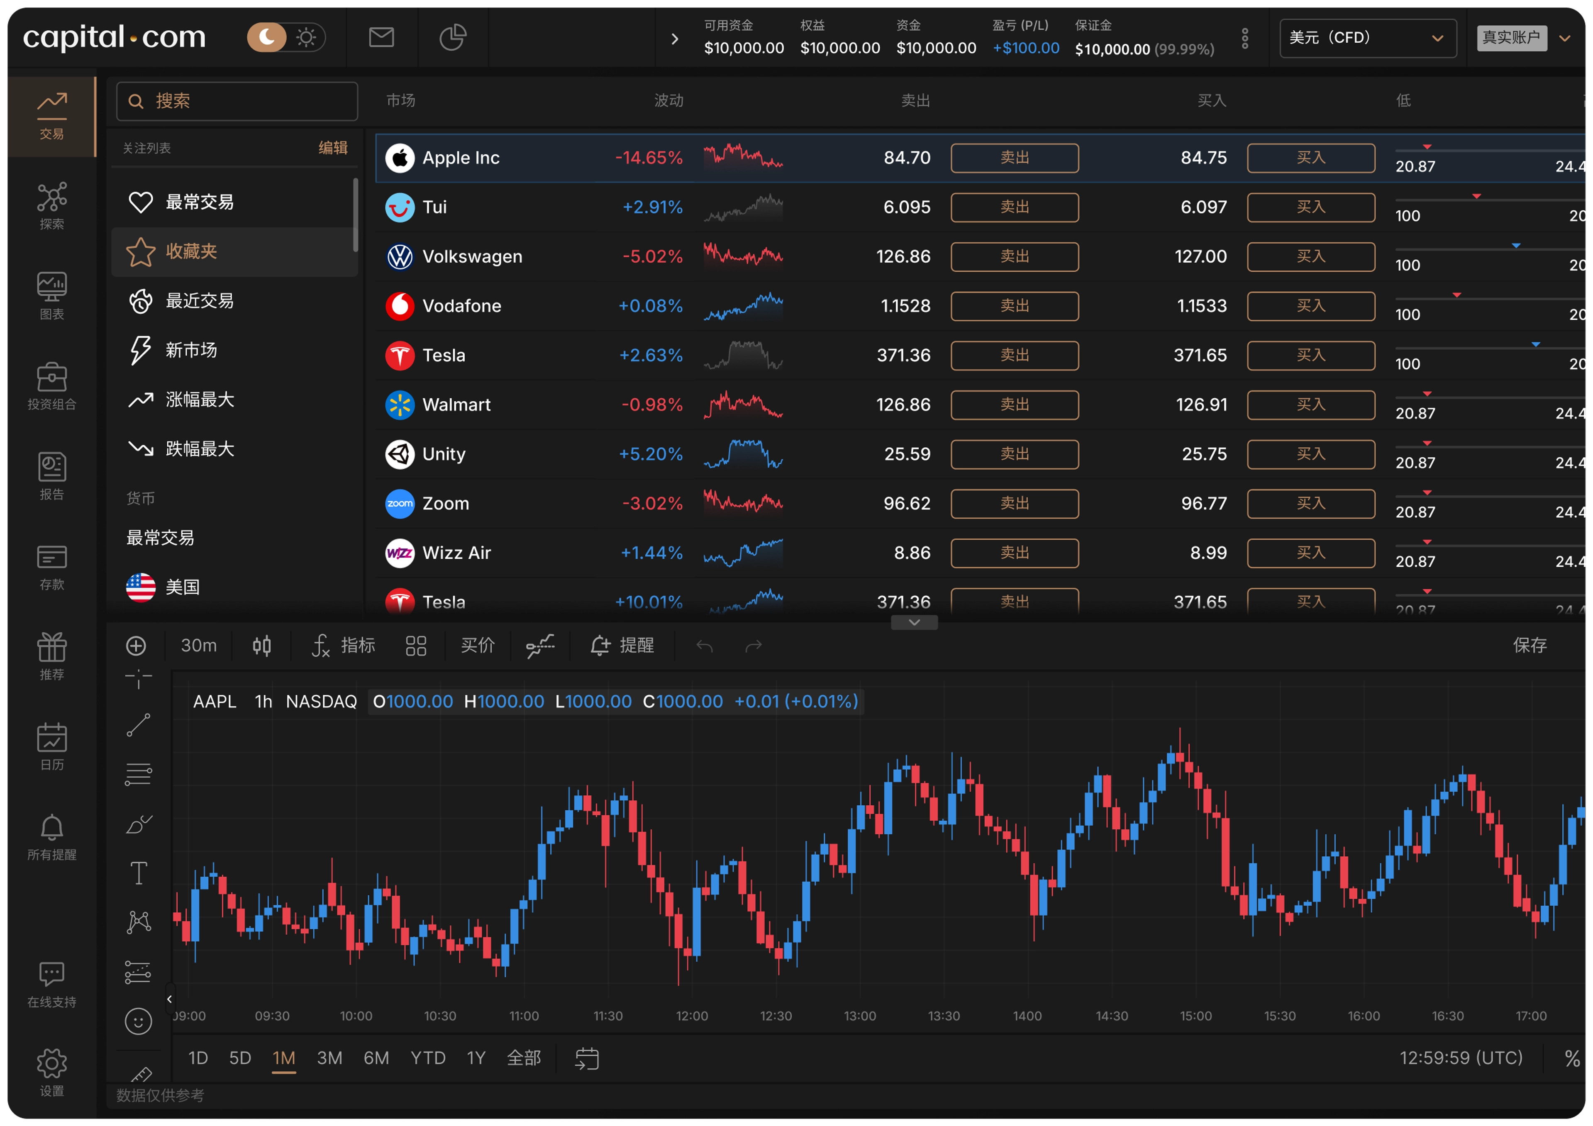Change the candlestick chart type icon
Image resolution: width=1593 pixels, height=1126 pixels.
[x=261, y=646]
